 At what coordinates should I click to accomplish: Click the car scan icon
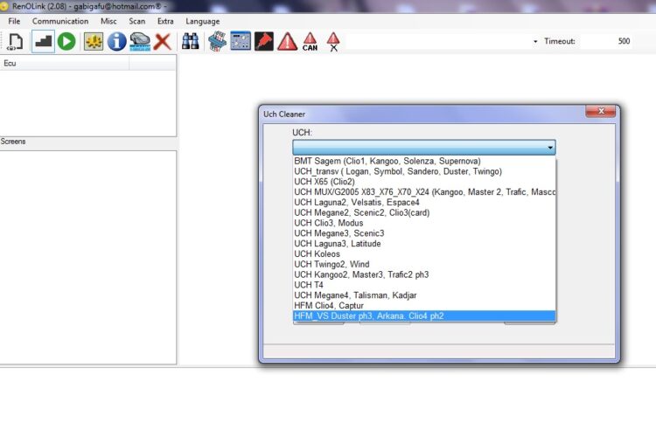140,41
